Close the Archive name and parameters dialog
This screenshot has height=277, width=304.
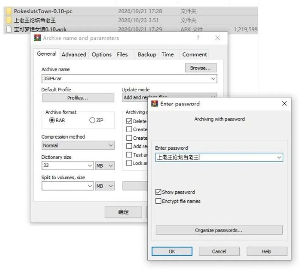218,38
